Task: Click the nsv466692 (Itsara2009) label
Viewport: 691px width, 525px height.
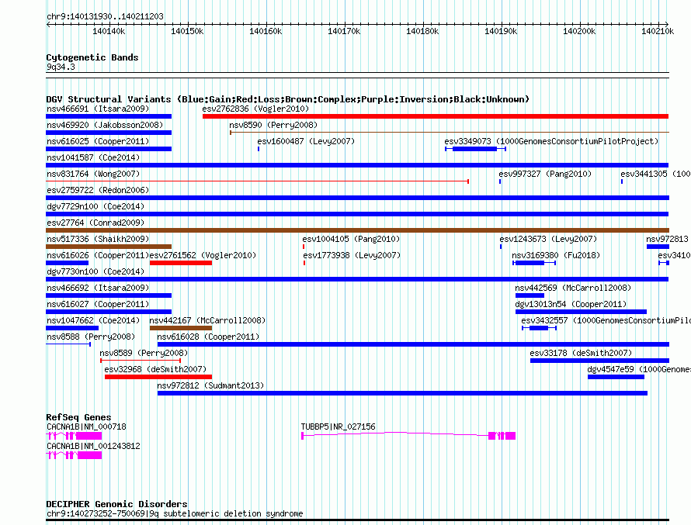Action: click(98, 288)
